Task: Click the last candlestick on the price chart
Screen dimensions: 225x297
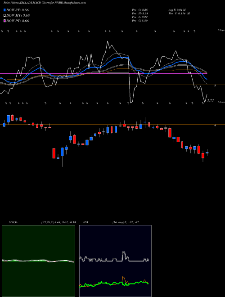Action: [x=207, y=153]
